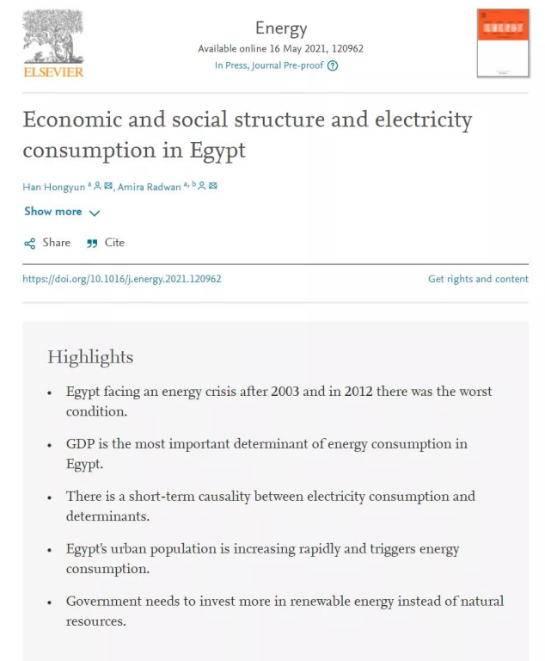The width and height of the screenshot is (545, 661).
Task: Expand the Show more chevron
Action: [x=95, y=213]
